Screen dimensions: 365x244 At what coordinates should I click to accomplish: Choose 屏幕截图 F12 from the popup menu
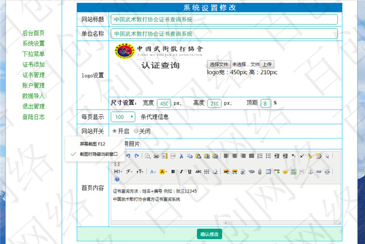(92, 144)
